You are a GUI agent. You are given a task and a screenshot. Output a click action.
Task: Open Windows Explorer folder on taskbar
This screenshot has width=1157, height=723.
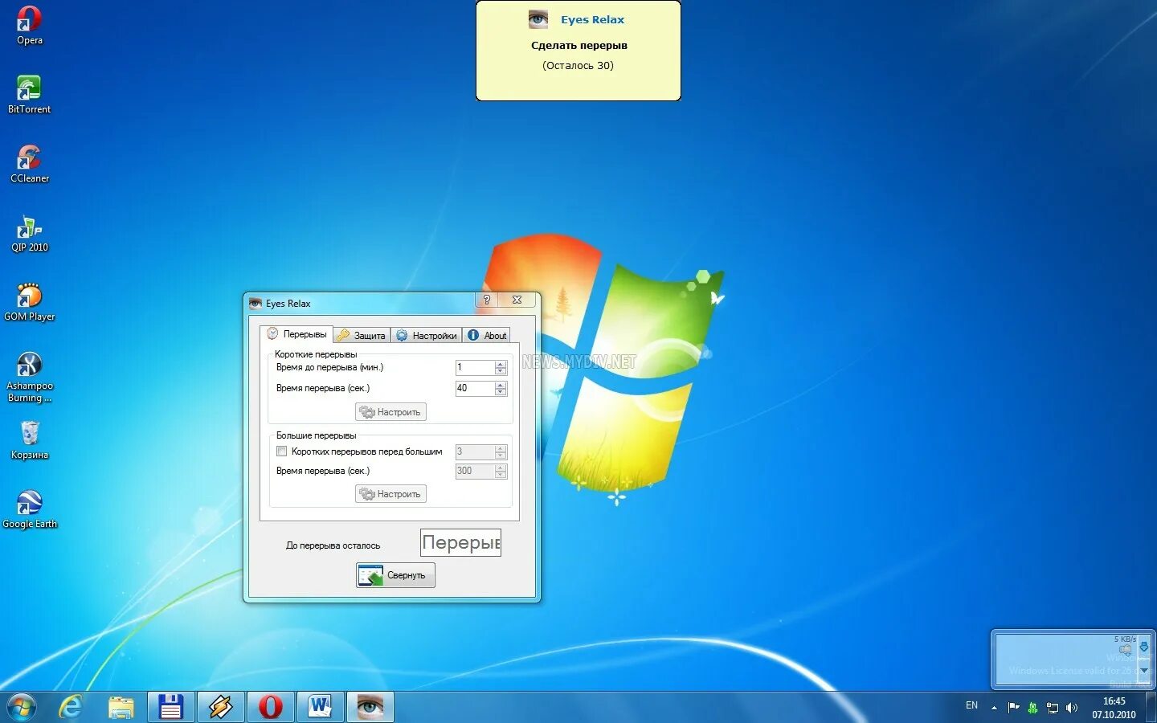coord(121,707)
